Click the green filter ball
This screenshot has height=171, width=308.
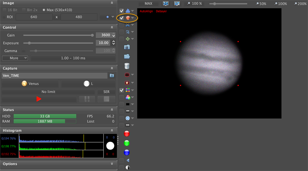(127, 143)
